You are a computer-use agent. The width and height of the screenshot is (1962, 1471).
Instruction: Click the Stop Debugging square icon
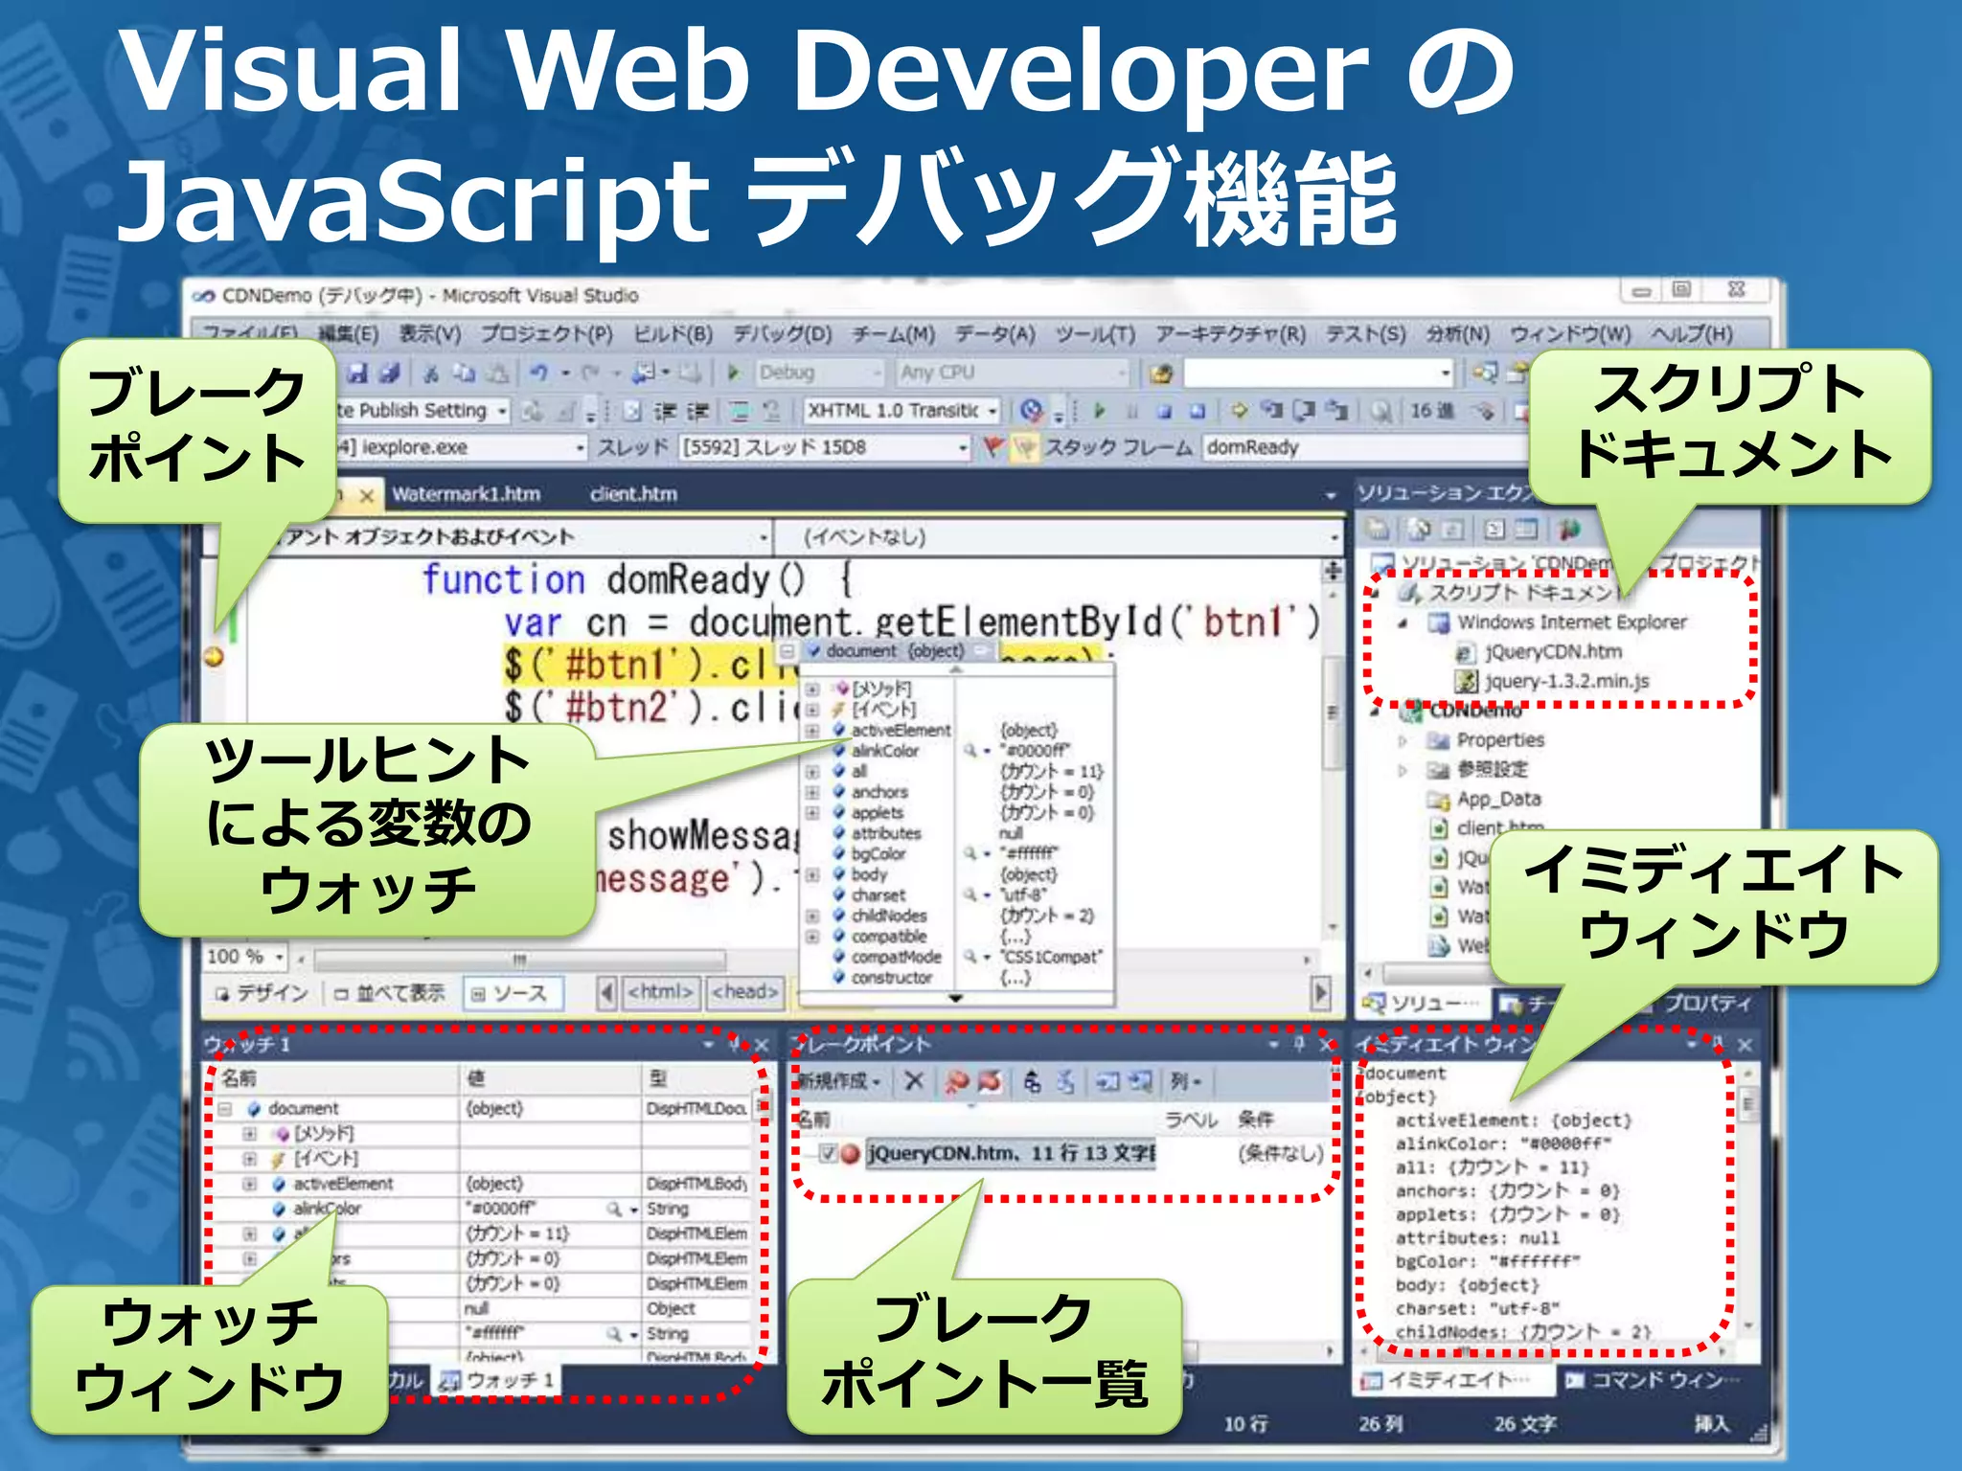click(x=1164, y=411)
